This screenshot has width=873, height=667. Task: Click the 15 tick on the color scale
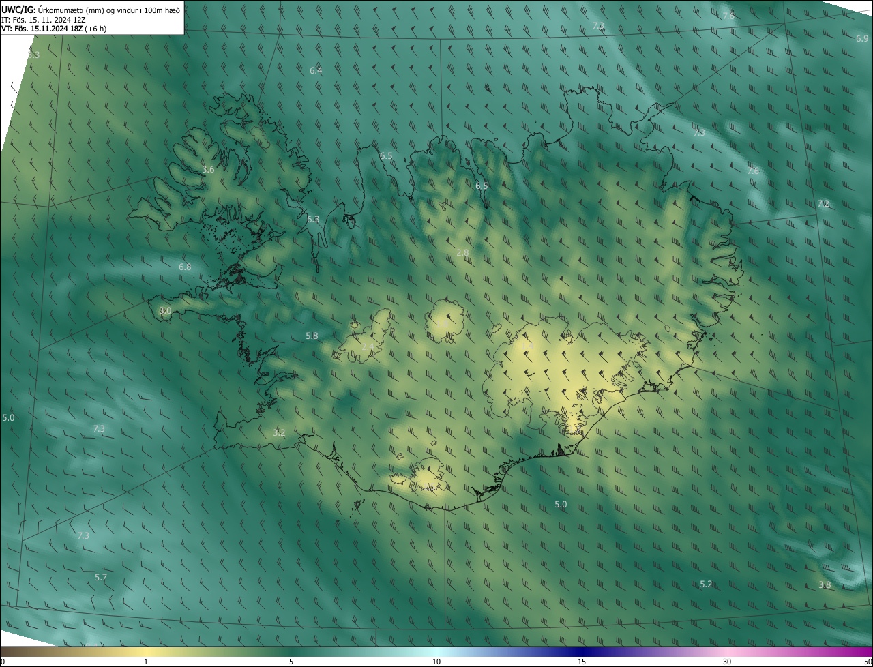pyautogui.click(x=582, y=662)
